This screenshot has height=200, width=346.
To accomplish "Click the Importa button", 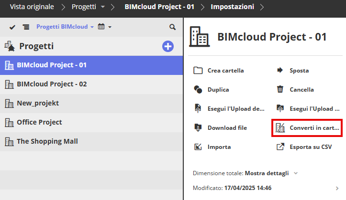I will 219,147.
